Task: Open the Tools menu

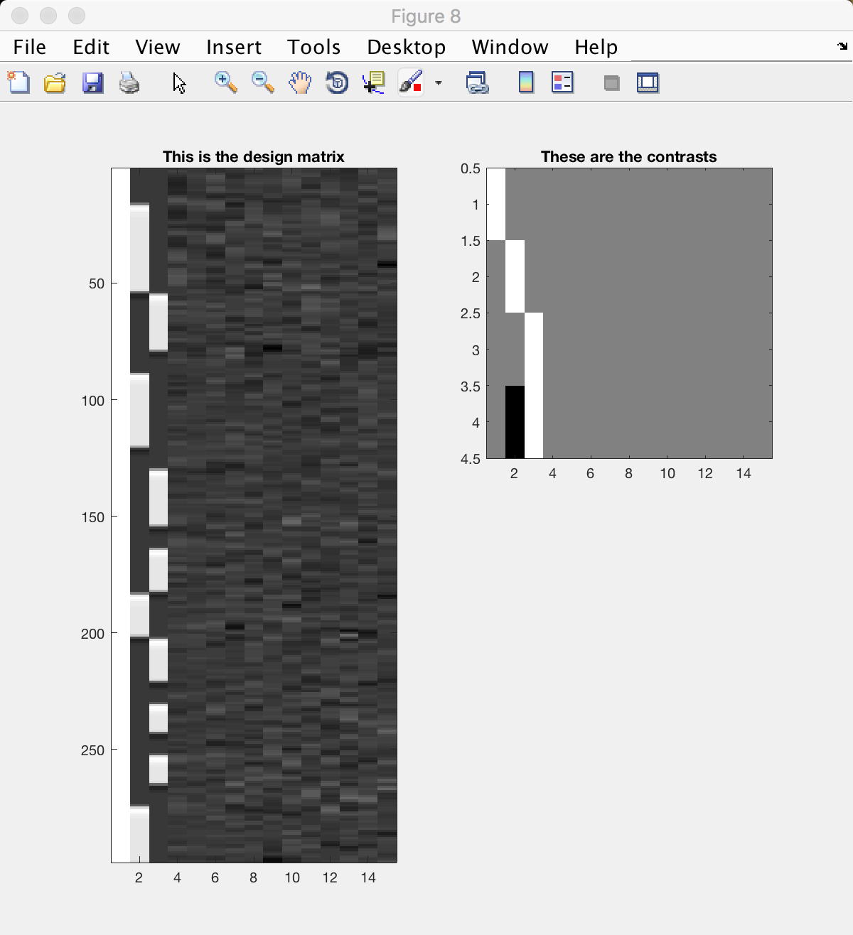Action: pos(314,47)
